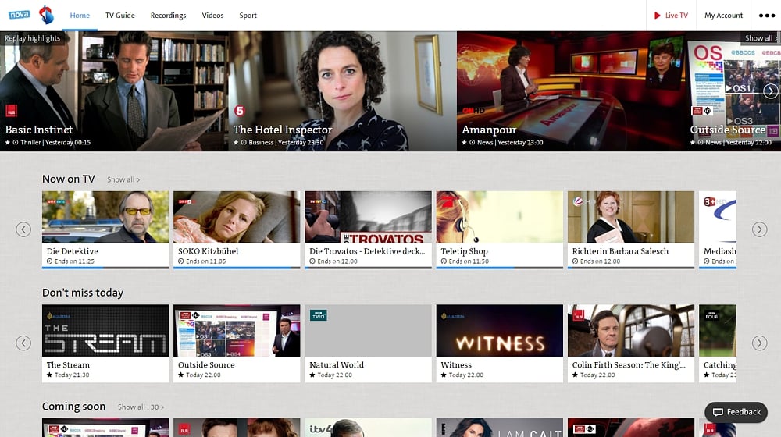Viewport: 781px width, 437px height.
Task: Open the Colin Firth Season thumbnail
Action: click(x=631, y=331)
